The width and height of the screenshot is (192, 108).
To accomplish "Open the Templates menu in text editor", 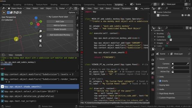I will pyautogui.click(x=126, y=8).
